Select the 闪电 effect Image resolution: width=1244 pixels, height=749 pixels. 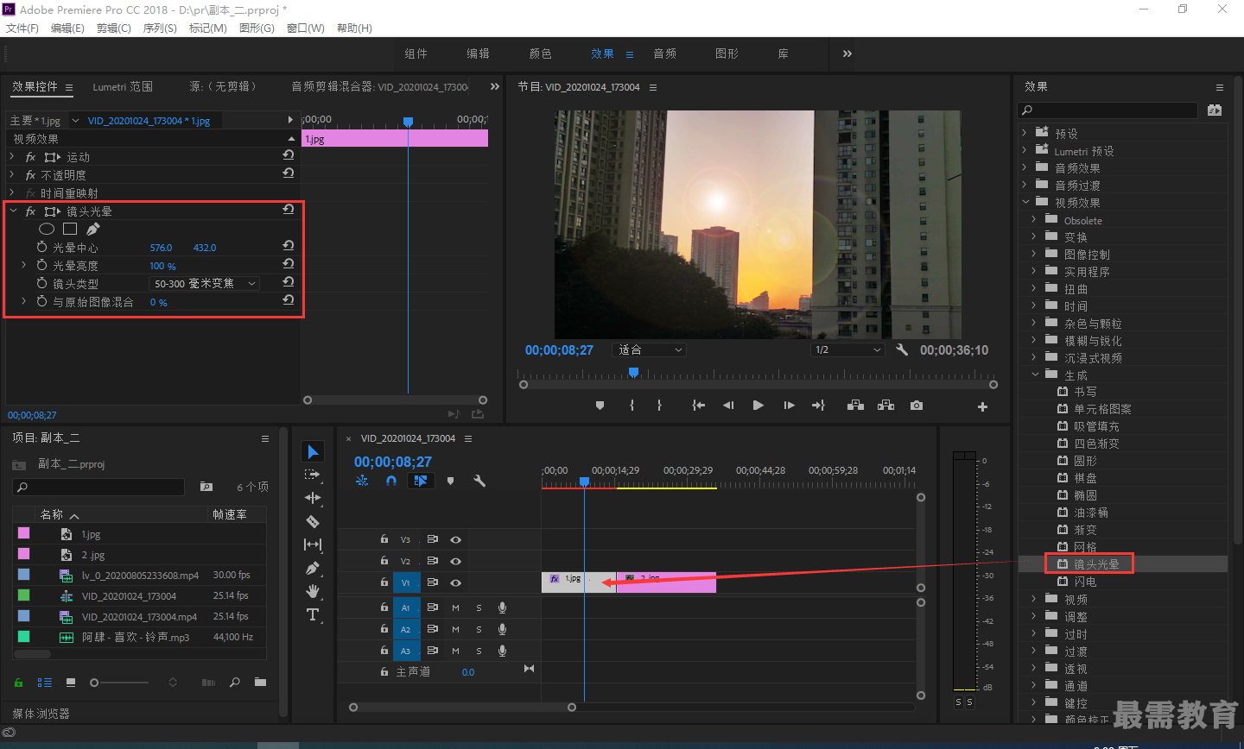1085,582
